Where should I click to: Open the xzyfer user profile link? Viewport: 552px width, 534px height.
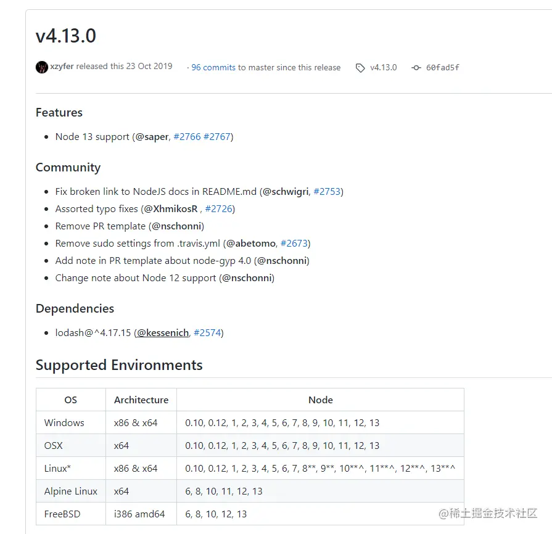pos(62,66)
